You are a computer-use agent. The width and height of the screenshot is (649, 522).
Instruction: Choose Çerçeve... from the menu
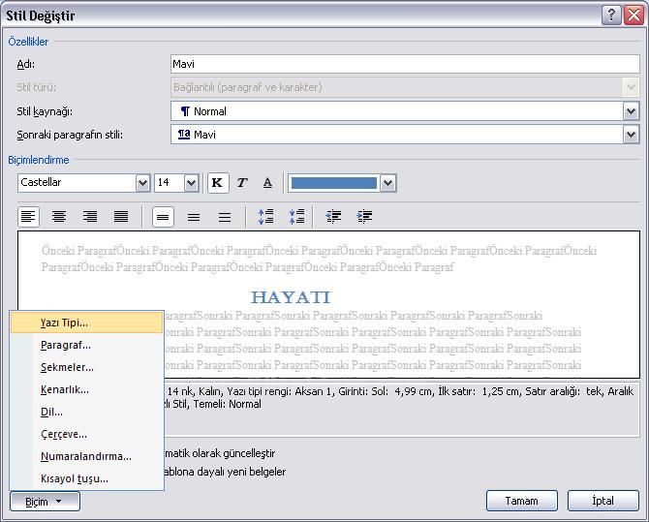[86, 434]
